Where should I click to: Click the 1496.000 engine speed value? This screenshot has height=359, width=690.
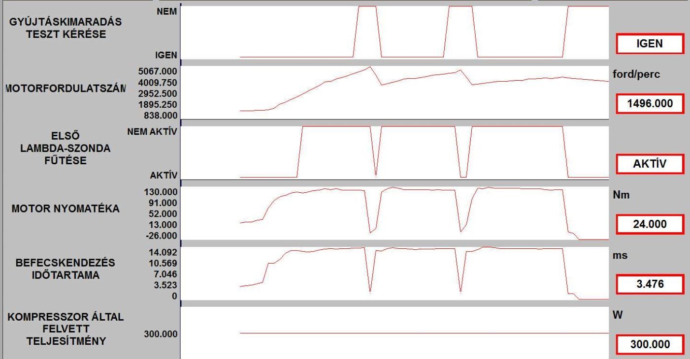tap(650, 104)
